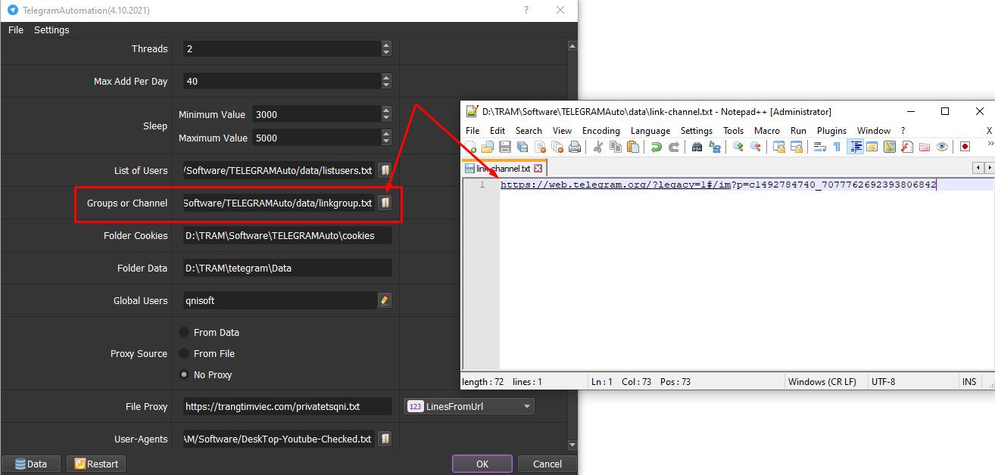The height and width of the screenshot is (475, 995).
Task: Click the Print icon in Notepad++ toolbar
Action: coord(575,147)
